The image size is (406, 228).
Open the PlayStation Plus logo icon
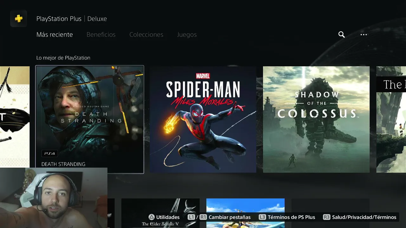19,19
